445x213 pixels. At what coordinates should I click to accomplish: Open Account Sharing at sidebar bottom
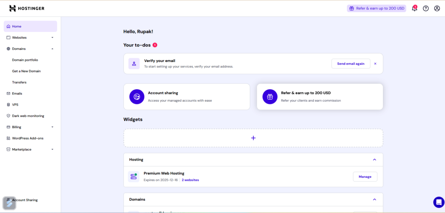pos(25,200)
